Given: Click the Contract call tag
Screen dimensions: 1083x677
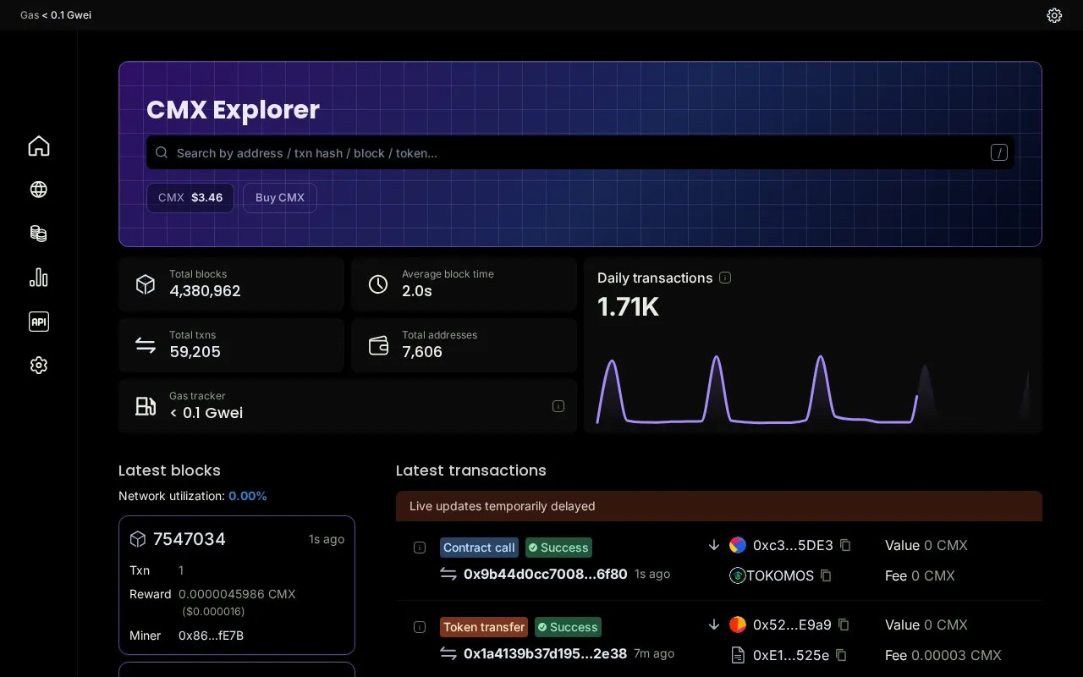Looking at the screenshot, I should tap(479, 548).
